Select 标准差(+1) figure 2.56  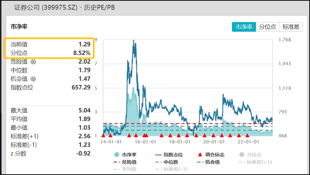pos(85,136)
